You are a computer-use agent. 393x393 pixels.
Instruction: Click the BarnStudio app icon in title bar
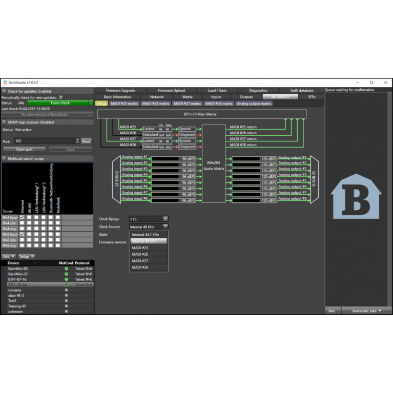(x=5, y=82)
